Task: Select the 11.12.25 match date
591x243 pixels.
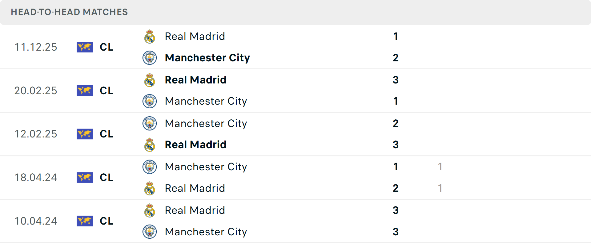Action: point(36,47)
